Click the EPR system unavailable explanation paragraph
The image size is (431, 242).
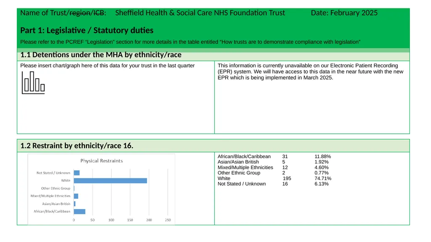pyautogui.click(x=310, y=72)
